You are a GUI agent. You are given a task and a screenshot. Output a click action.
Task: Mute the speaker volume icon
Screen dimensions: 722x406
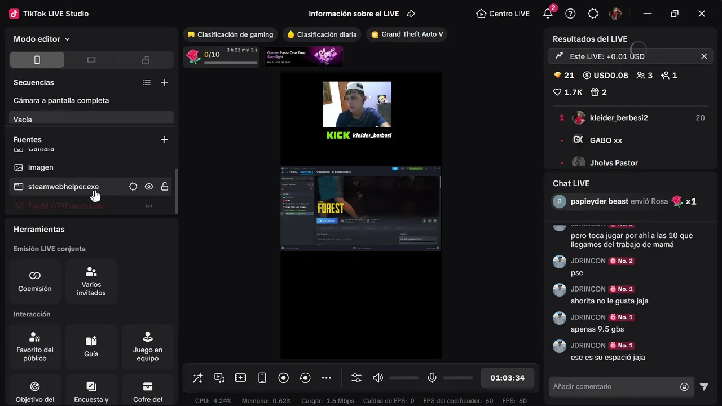[378, 378]
